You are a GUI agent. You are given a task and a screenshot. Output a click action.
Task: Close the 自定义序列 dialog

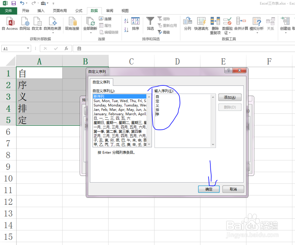click(x=240, y=70)
